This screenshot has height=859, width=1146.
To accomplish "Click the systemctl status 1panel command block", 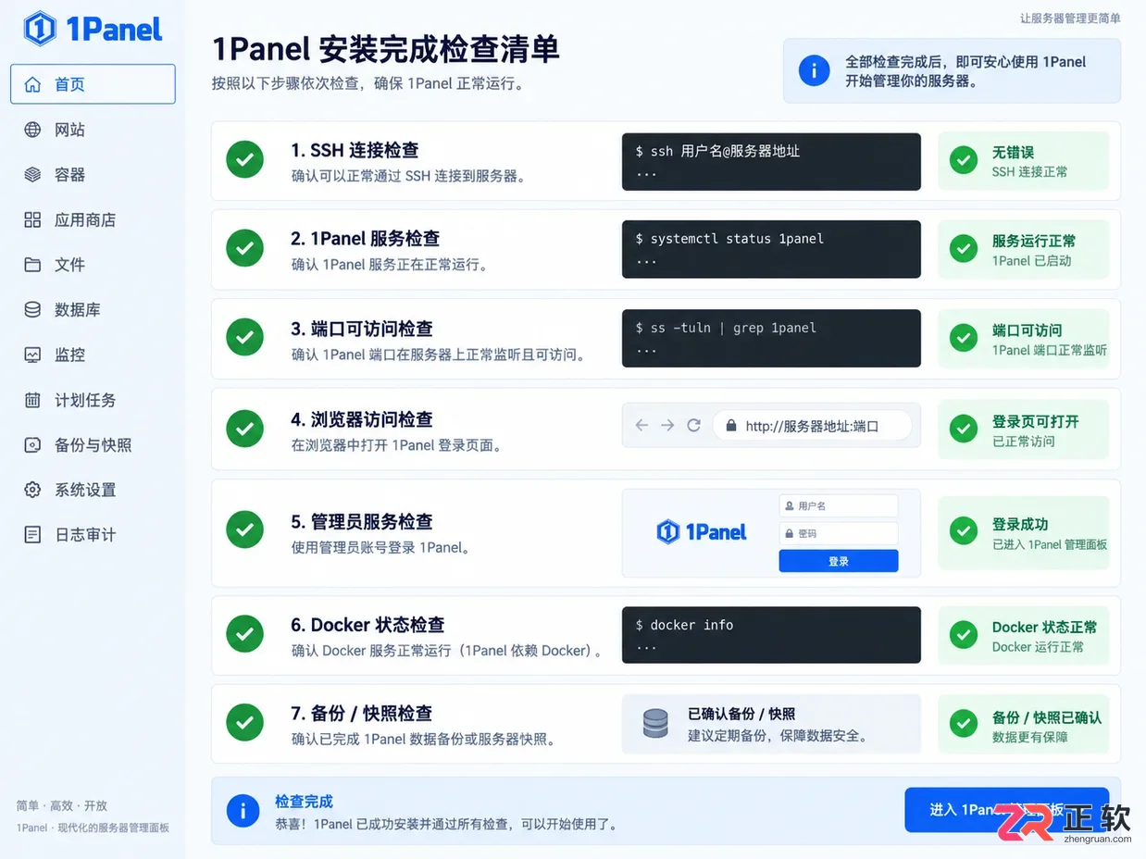I will [771, 249].
